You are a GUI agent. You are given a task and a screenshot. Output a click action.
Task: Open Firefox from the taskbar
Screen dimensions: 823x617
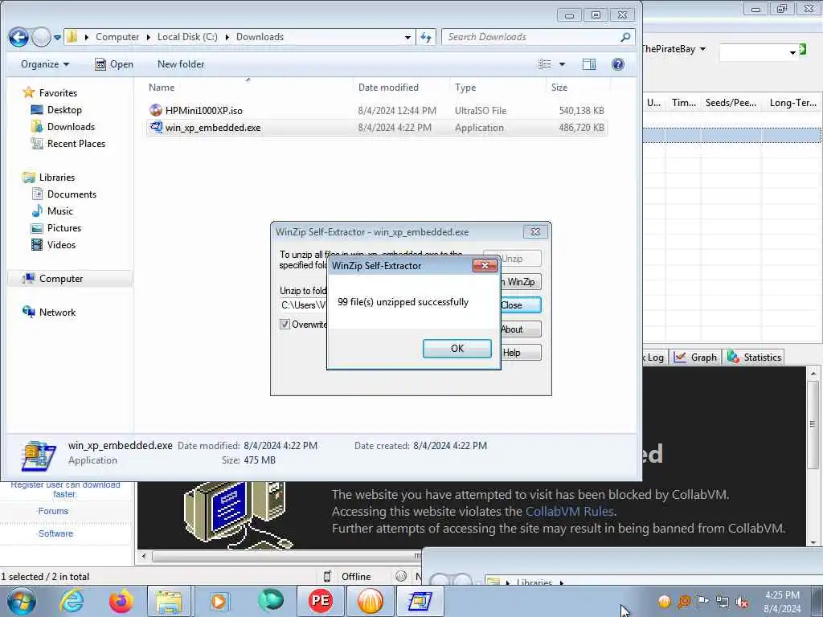coord(121,601)
